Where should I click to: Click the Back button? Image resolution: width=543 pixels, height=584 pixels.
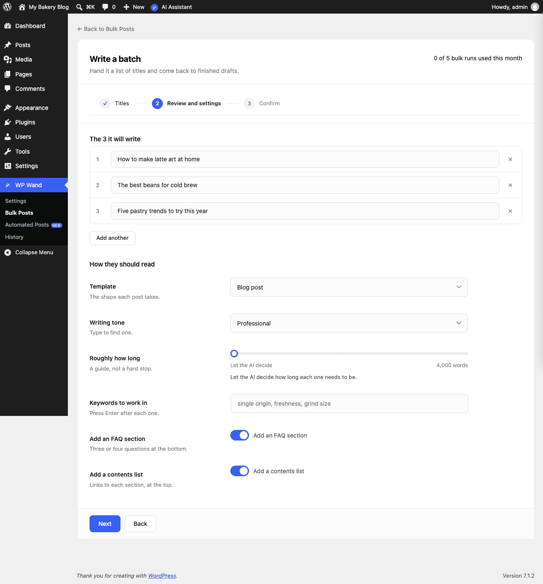[x=140, y=524]
